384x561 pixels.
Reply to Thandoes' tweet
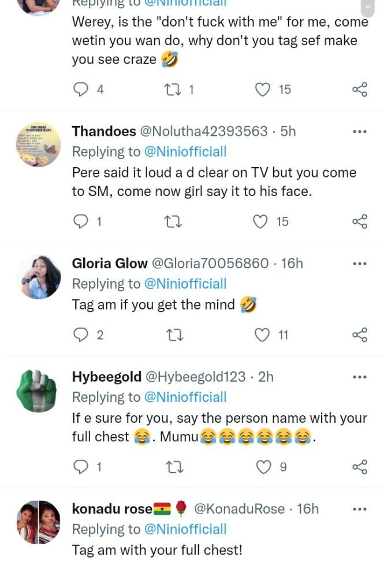83,222
